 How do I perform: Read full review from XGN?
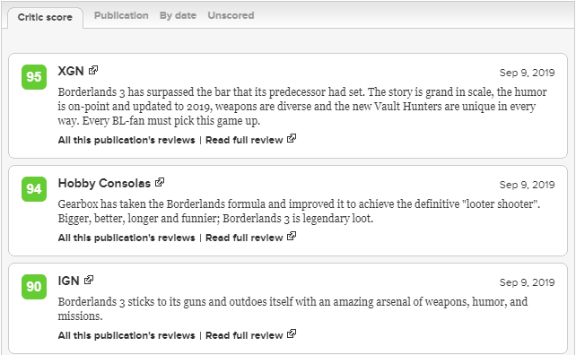click(x=244, y=140)
